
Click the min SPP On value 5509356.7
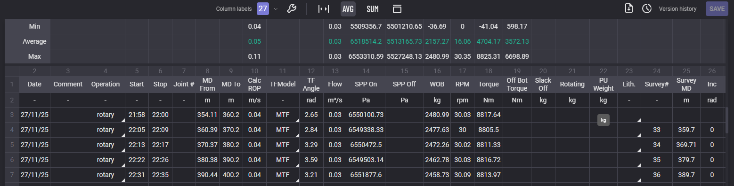366,26
